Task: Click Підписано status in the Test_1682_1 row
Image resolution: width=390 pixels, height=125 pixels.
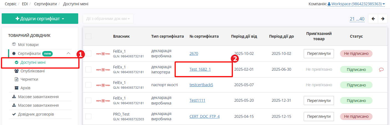Action: tap(356, 70)
